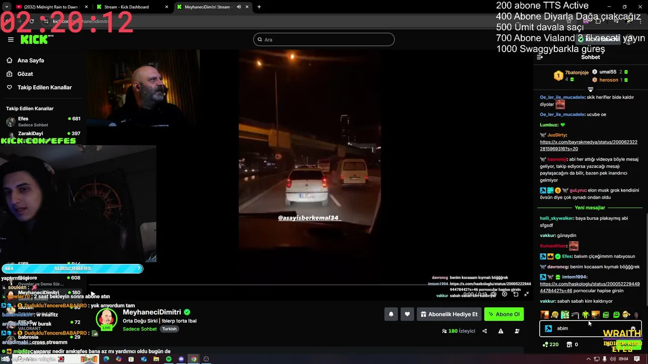This screenshot has width=648, height=364.
Task: Open chat identity badge icon in input
Action: pyautogui.click(x=548, y=329)
